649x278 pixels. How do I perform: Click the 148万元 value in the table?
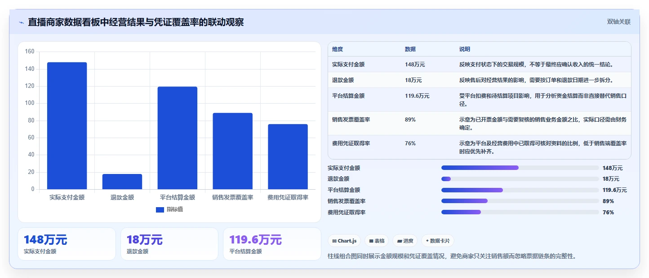(415, 65)
